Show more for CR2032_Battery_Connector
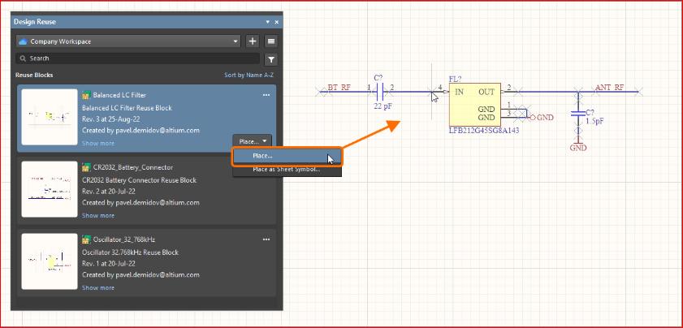This screenshot has width=683, height=328. [x=98, y=216]
